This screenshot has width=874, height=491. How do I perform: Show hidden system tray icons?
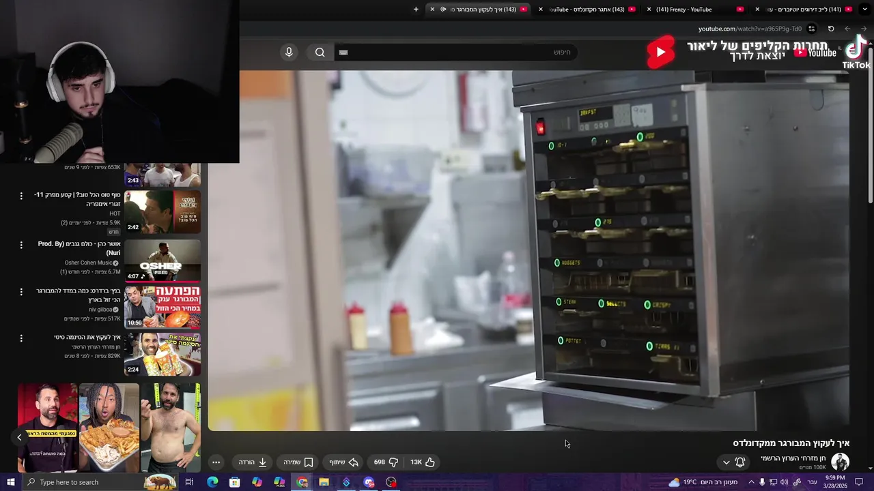pos(751,482)
